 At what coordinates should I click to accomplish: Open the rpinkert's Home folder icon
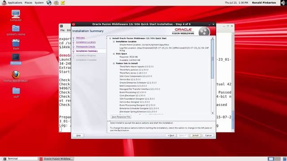tap(16, 30)
